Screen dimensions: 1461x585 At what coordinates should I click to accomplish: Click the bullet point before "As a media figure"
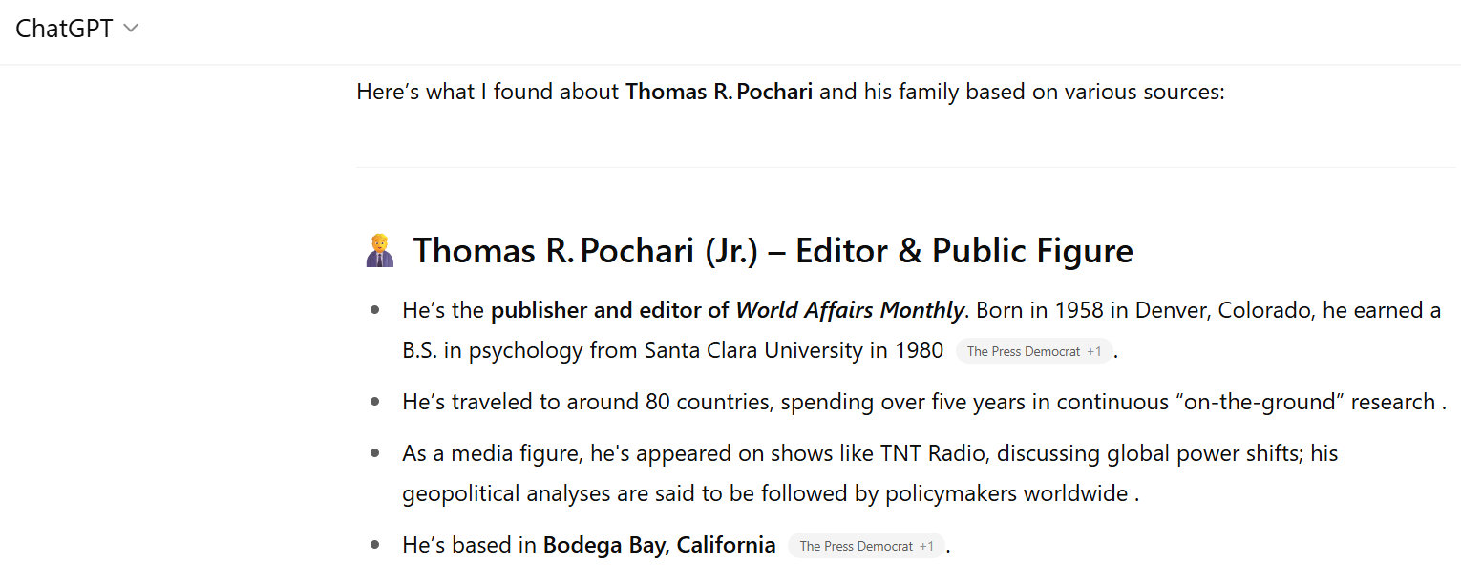pyautogui.click(x=375, y=453)
